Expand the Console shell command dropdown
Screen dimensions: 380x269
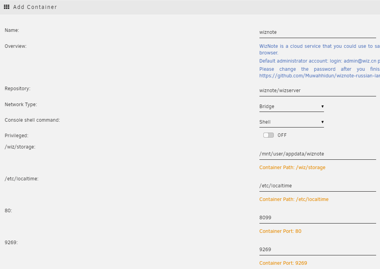tap(291, 122)
